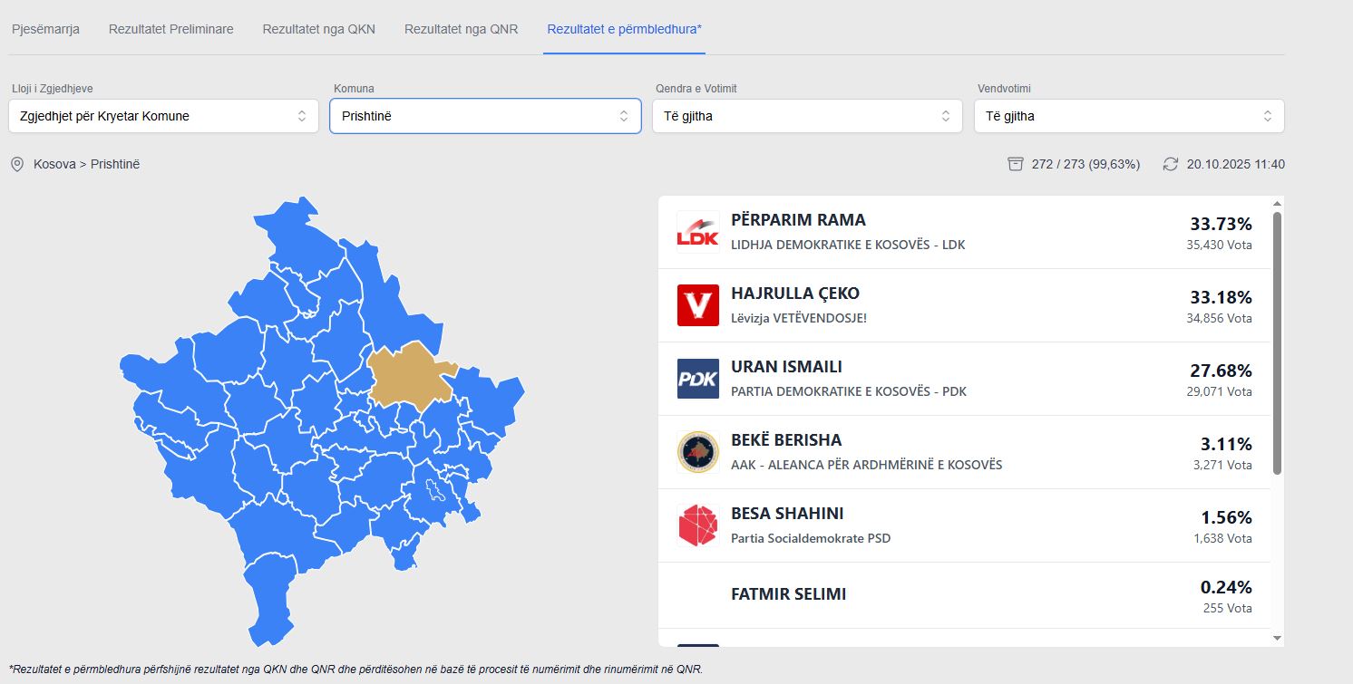Click the PSD red hexagon logo

click(697, 525)
